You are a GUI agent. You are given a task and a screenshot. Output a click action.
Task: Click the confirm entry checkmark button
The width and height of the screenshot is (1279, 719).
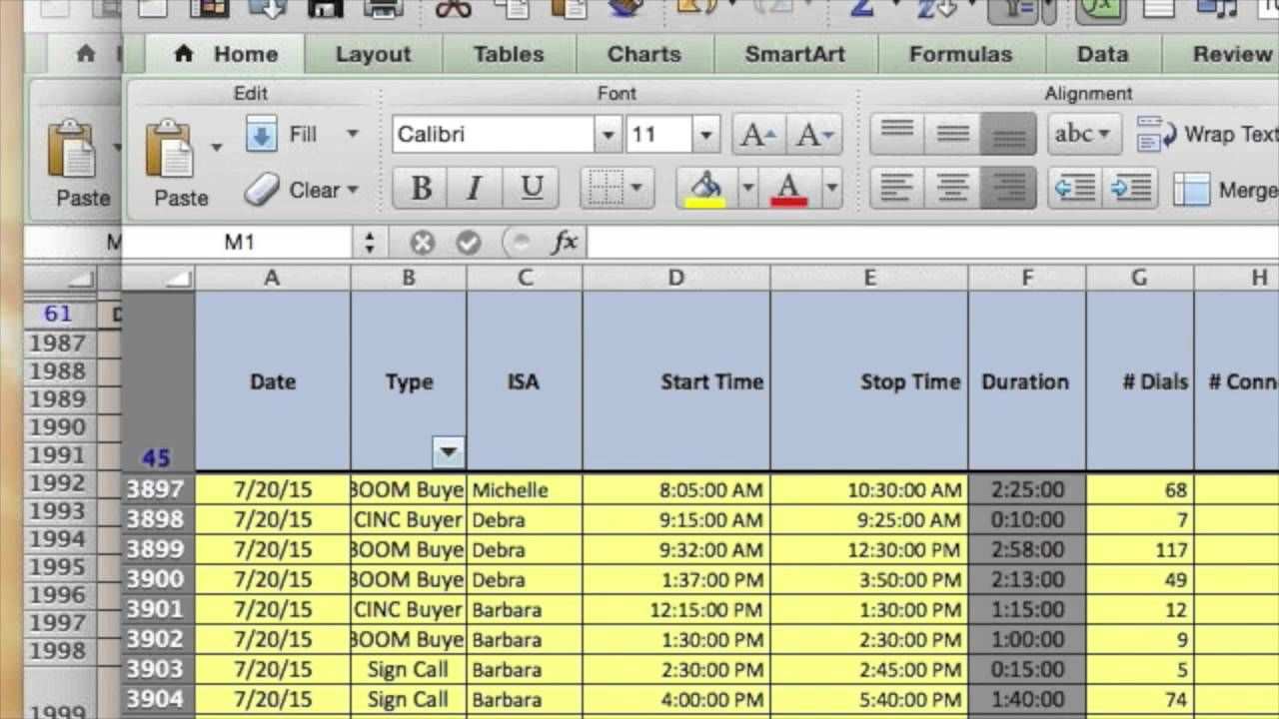tap(468, 243)
